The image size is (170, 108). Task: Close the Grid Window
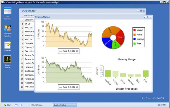144,11
